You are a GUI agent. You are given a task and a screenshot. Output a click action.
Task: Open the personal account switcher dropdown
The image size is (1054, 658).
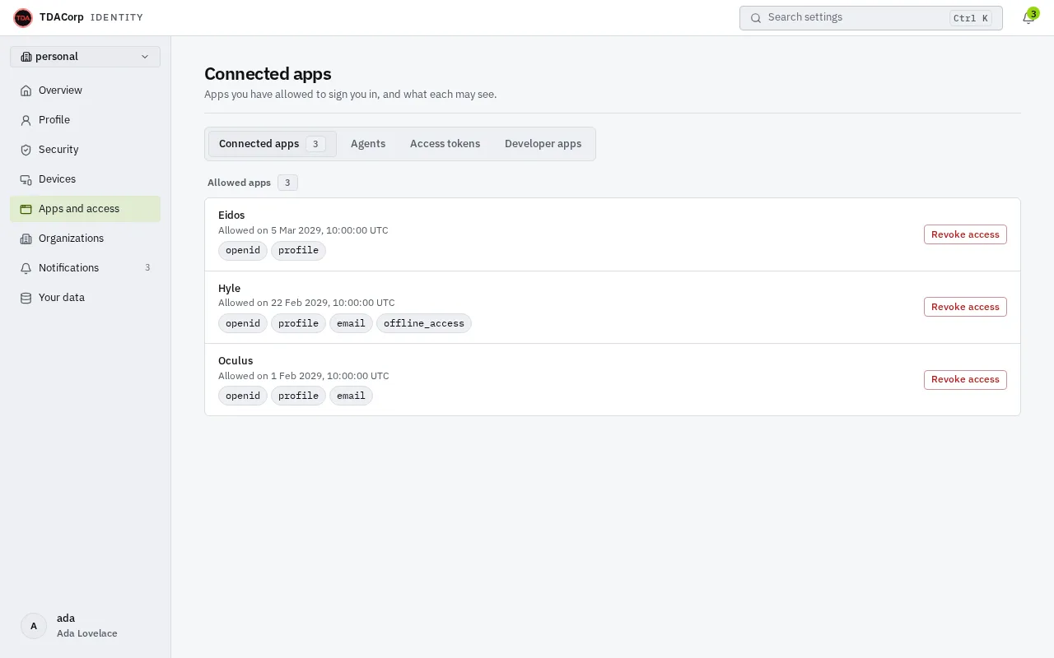pos(85,57)
